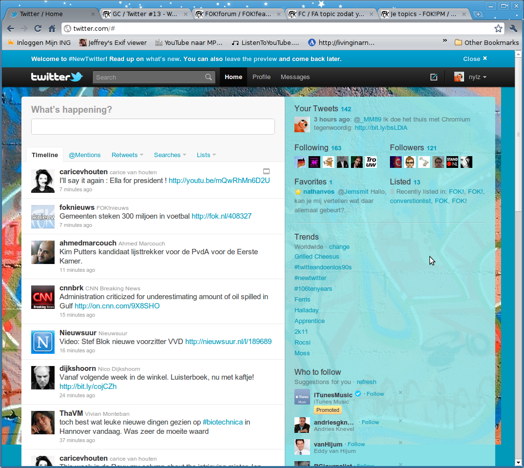Open a new browser tab
The height and width of the screenshot is (468, 524).
[478, 14]
